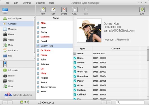Viewport: 149px width, 105px height.
Task: Select contact Alda
Action: tap(54, 23)
